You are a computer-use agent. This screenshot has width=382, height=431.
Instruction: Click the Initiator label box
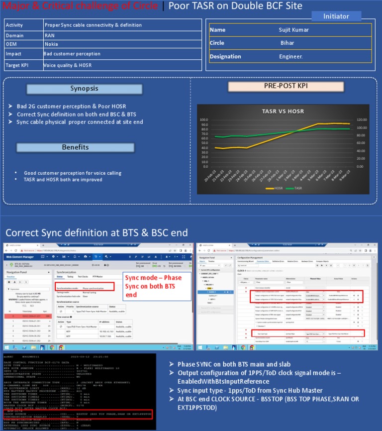pos(336,16)
